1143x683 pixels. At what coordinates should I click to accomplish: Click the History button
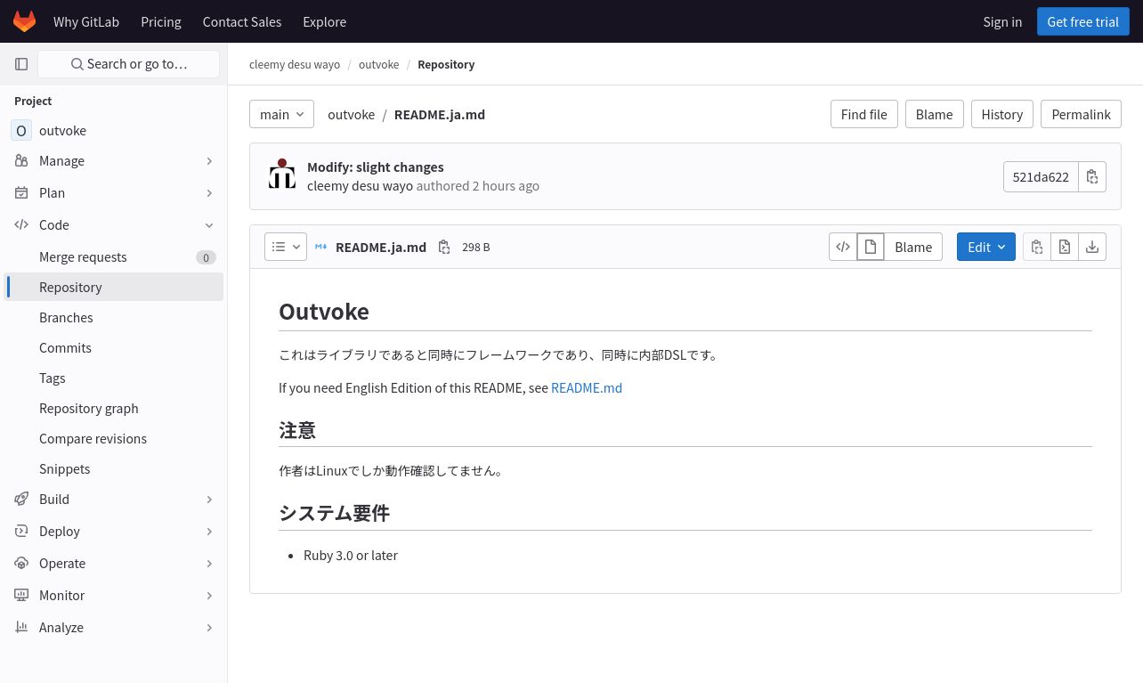click(1001, 114)
